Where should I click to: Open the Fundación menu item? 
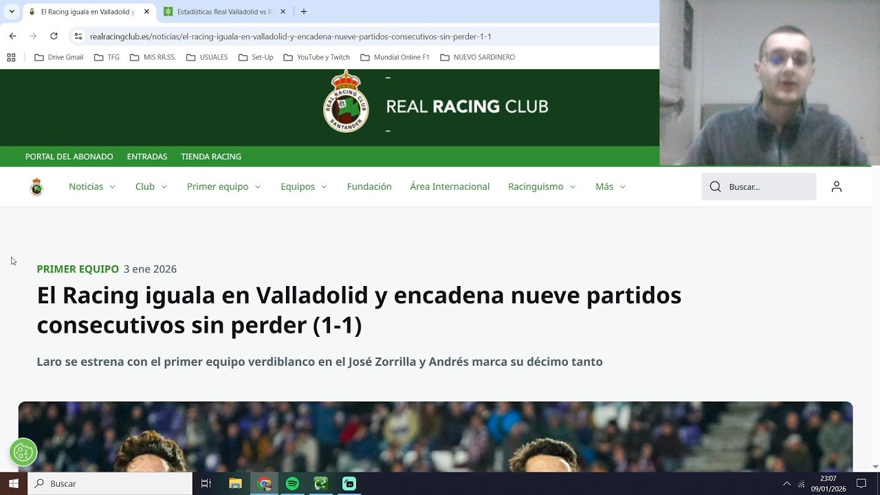tap(369, 186)
